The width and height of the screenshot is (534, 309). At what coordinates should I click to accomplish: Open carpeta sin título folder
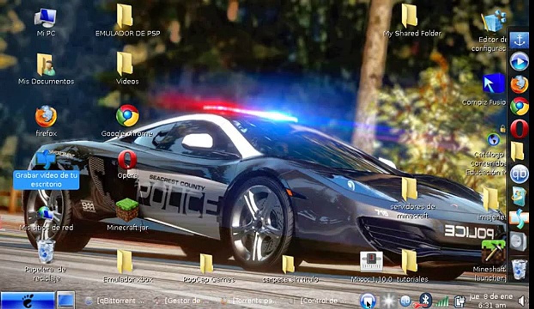pyautogui.click(x=288, y=264)
